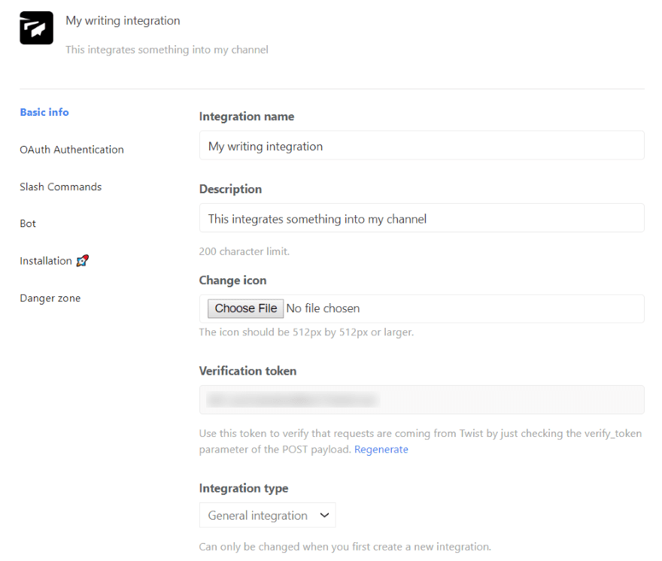Open the Slash Commands section

pos(60,186)
